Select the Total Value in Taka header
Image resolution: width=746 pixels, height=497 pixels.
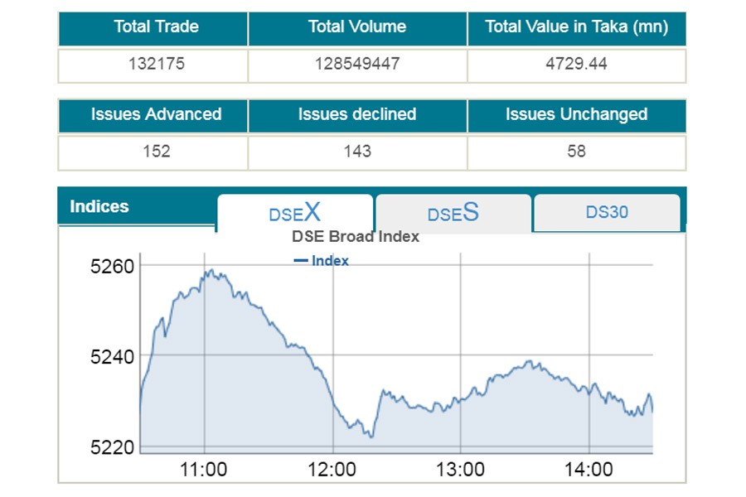click(x=576, y=27)
